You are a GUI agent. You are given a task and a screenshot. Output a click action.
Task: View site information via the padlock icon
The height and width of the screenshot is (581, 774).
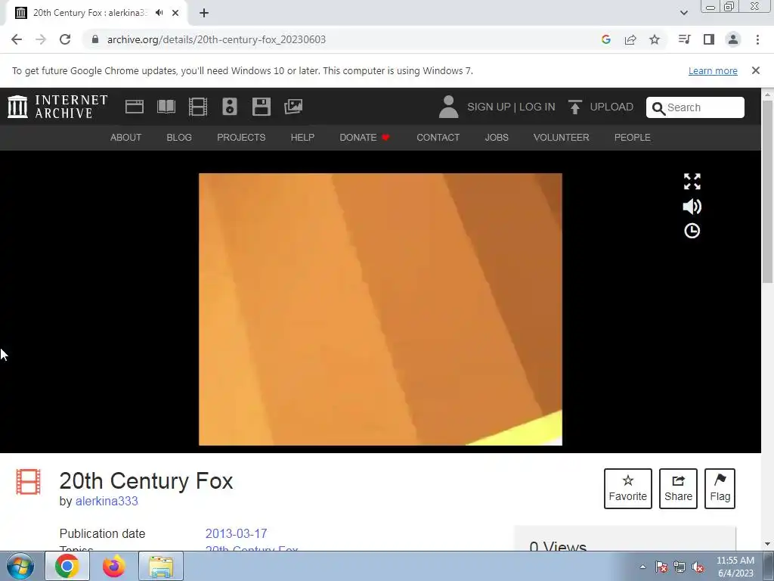pyautogui.click(x=95, y=39)
